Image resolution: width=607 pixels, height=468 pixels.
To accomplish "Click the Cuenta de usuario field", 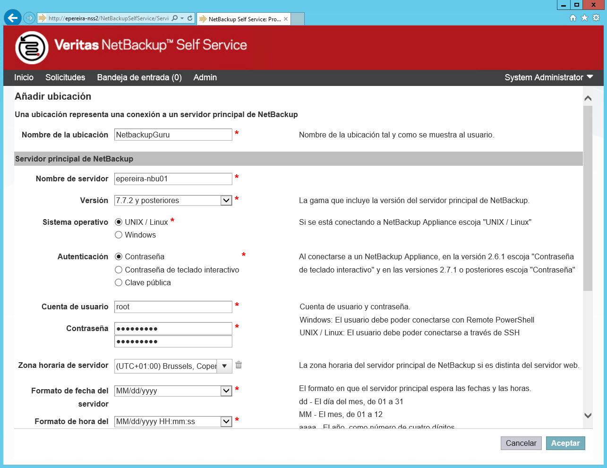I will coord(173,306).
